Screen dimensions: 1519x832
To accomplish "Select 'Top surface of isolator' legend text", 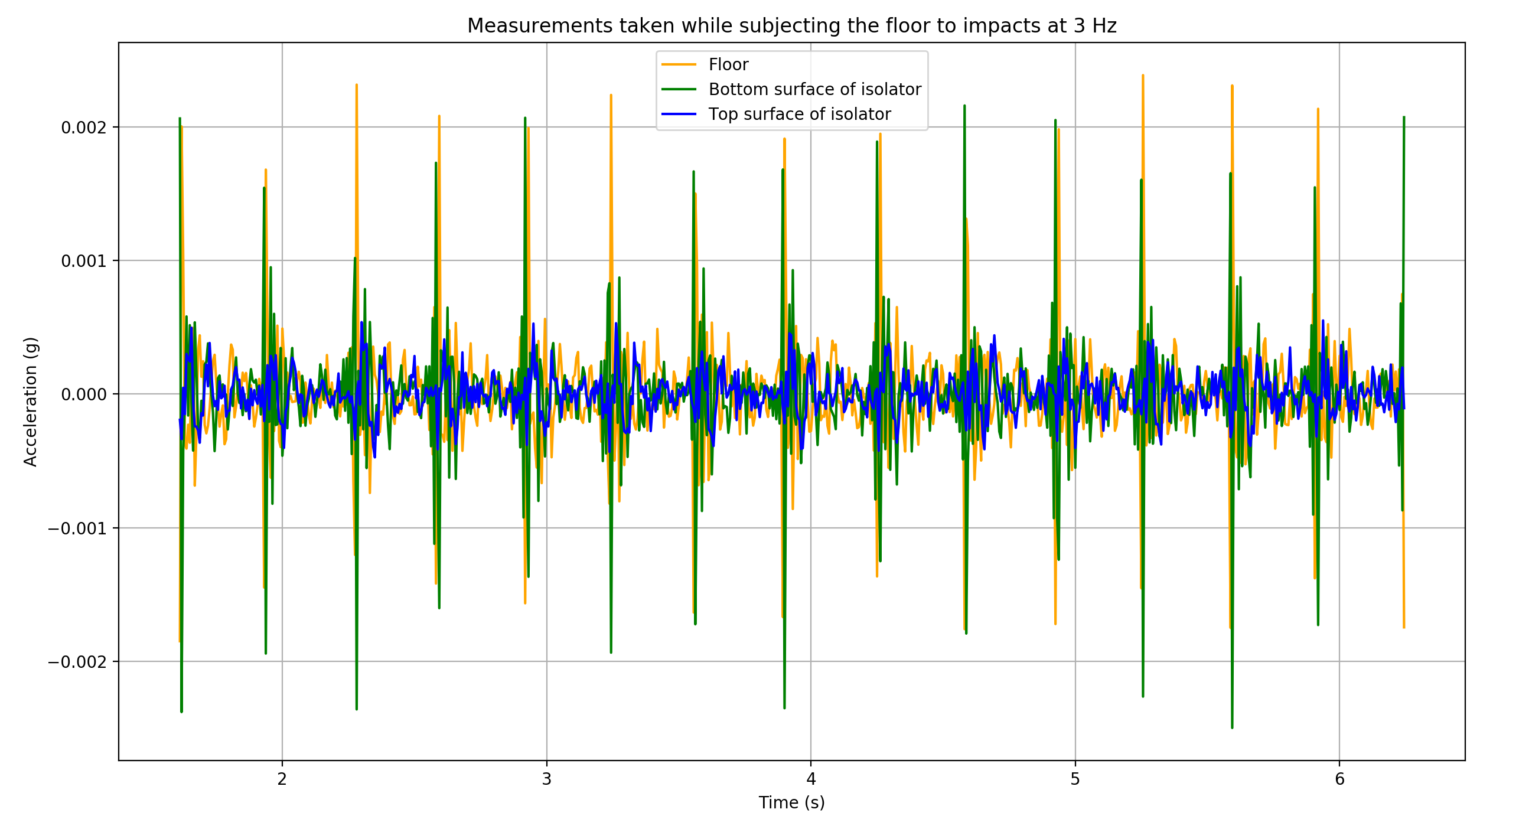I will 799,114.
